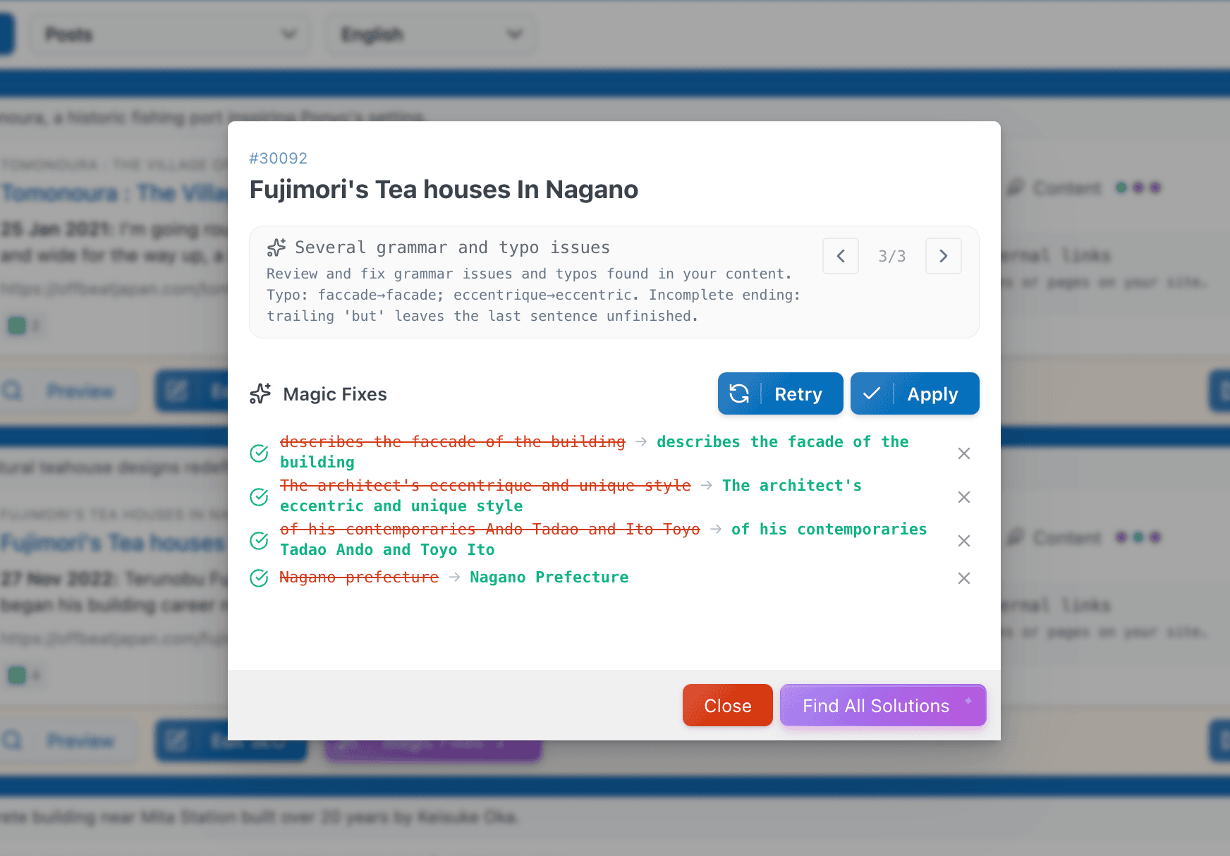Navigate to previous issue with left chevron
1230x856 pixels.
[840, 256]
